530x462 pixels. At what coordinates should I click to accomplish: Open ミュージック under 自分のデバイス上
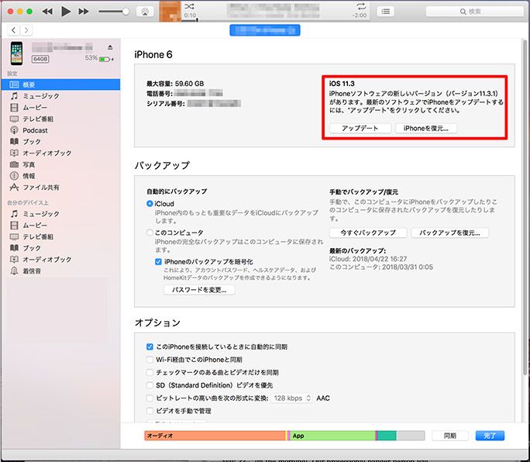click(x=61, y=214)
